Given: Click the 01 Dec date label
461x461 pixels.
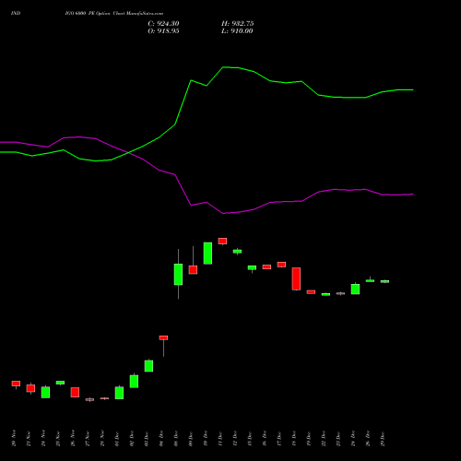Looking at the screenshot, I should [x=117, y=439].
